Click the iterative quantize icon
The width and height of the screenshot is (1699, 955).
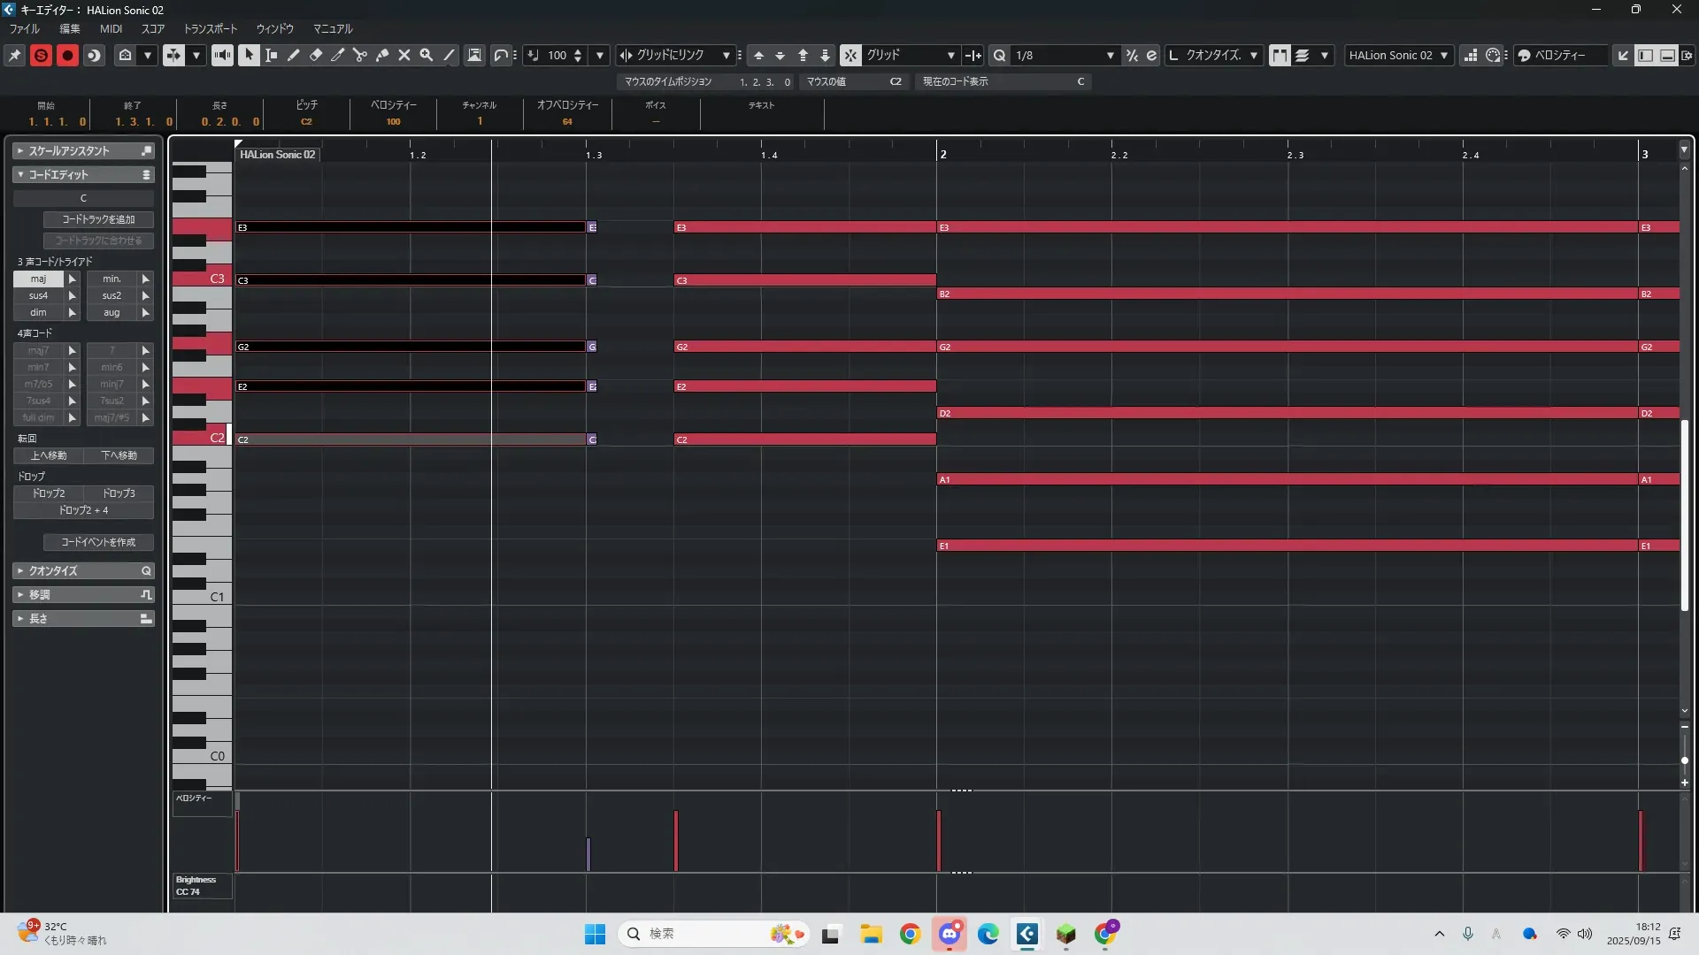coord(1132,55)
